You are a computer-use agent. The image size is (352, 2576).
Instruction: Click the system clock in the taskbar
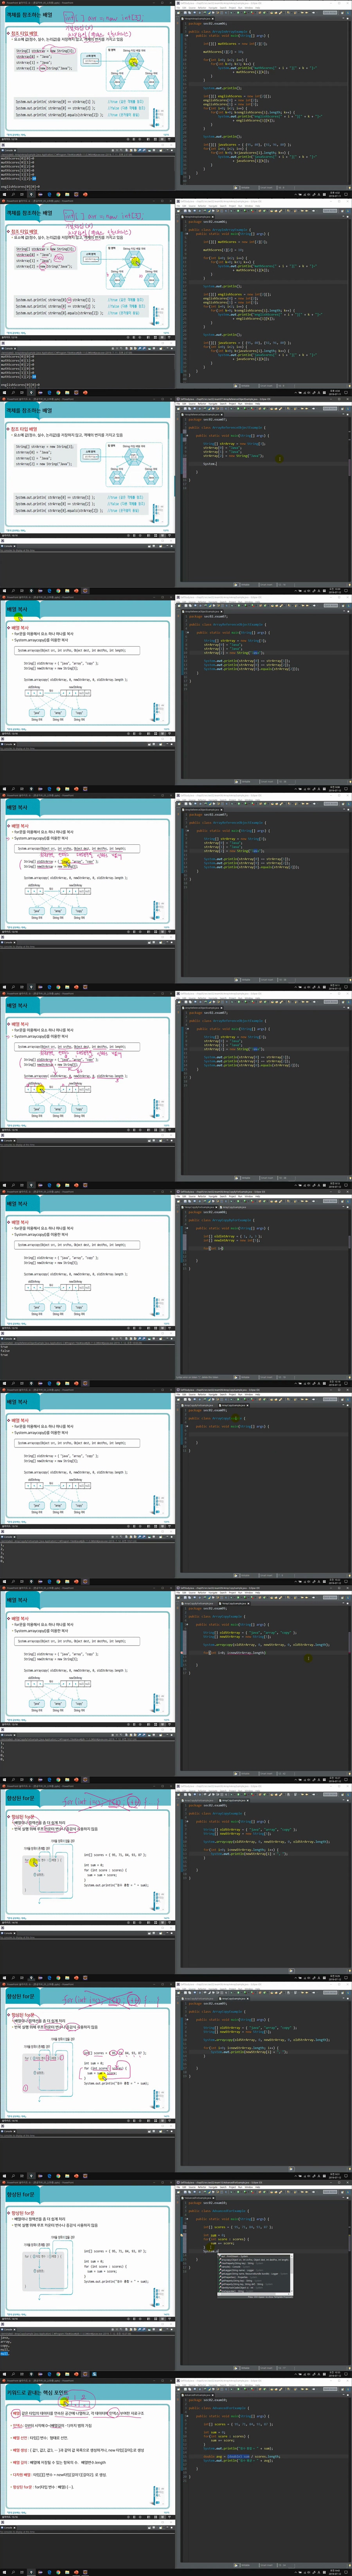coord(335,2570)
